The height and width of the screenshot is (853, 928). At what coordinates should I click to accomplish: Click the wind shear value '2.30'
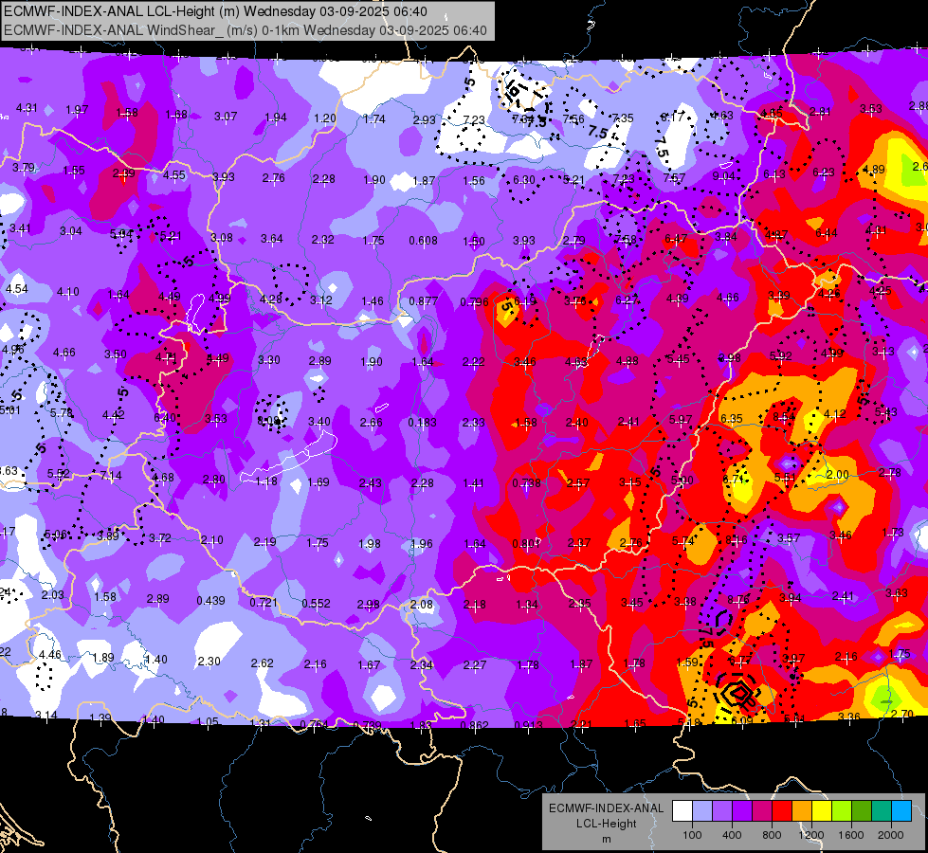209,661
